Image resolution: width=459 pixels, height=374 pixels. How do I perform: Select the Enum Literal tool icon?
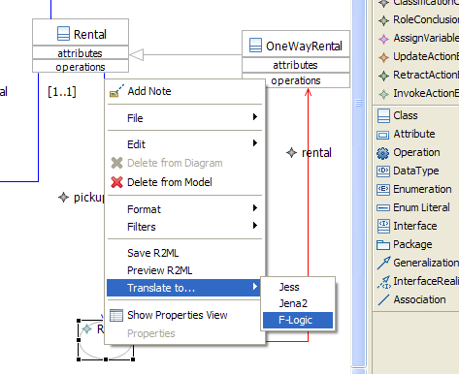[383, 207]
